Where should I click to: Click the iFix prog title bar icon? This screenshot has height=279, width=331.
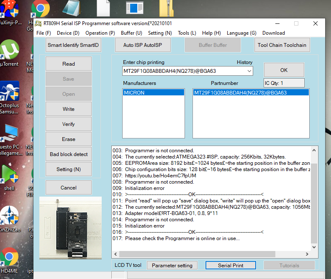tap(38, 23)
